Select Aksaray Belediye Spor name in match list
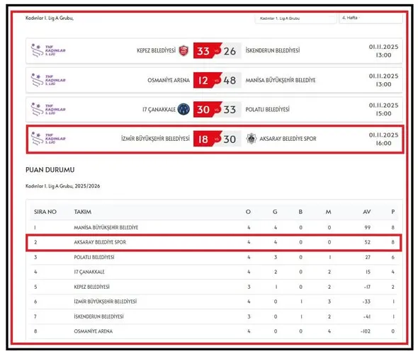Screen dimensions: 418x354 click(288, 139)
